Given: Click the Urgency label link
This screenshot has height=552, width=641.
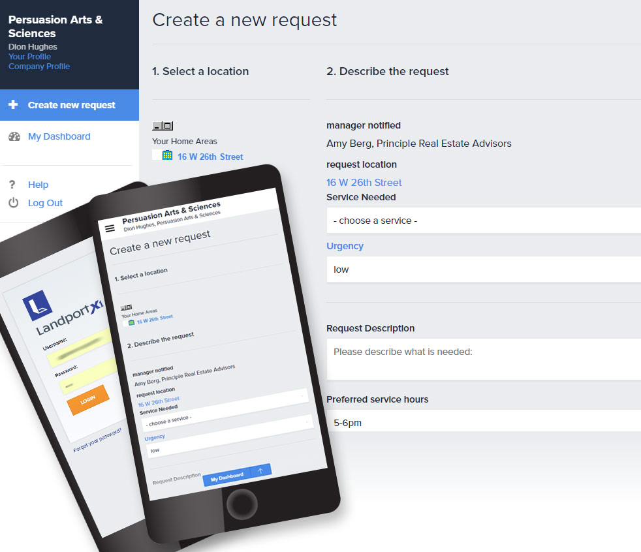Looking at the screenshot, I should click(x=345, y=246).
